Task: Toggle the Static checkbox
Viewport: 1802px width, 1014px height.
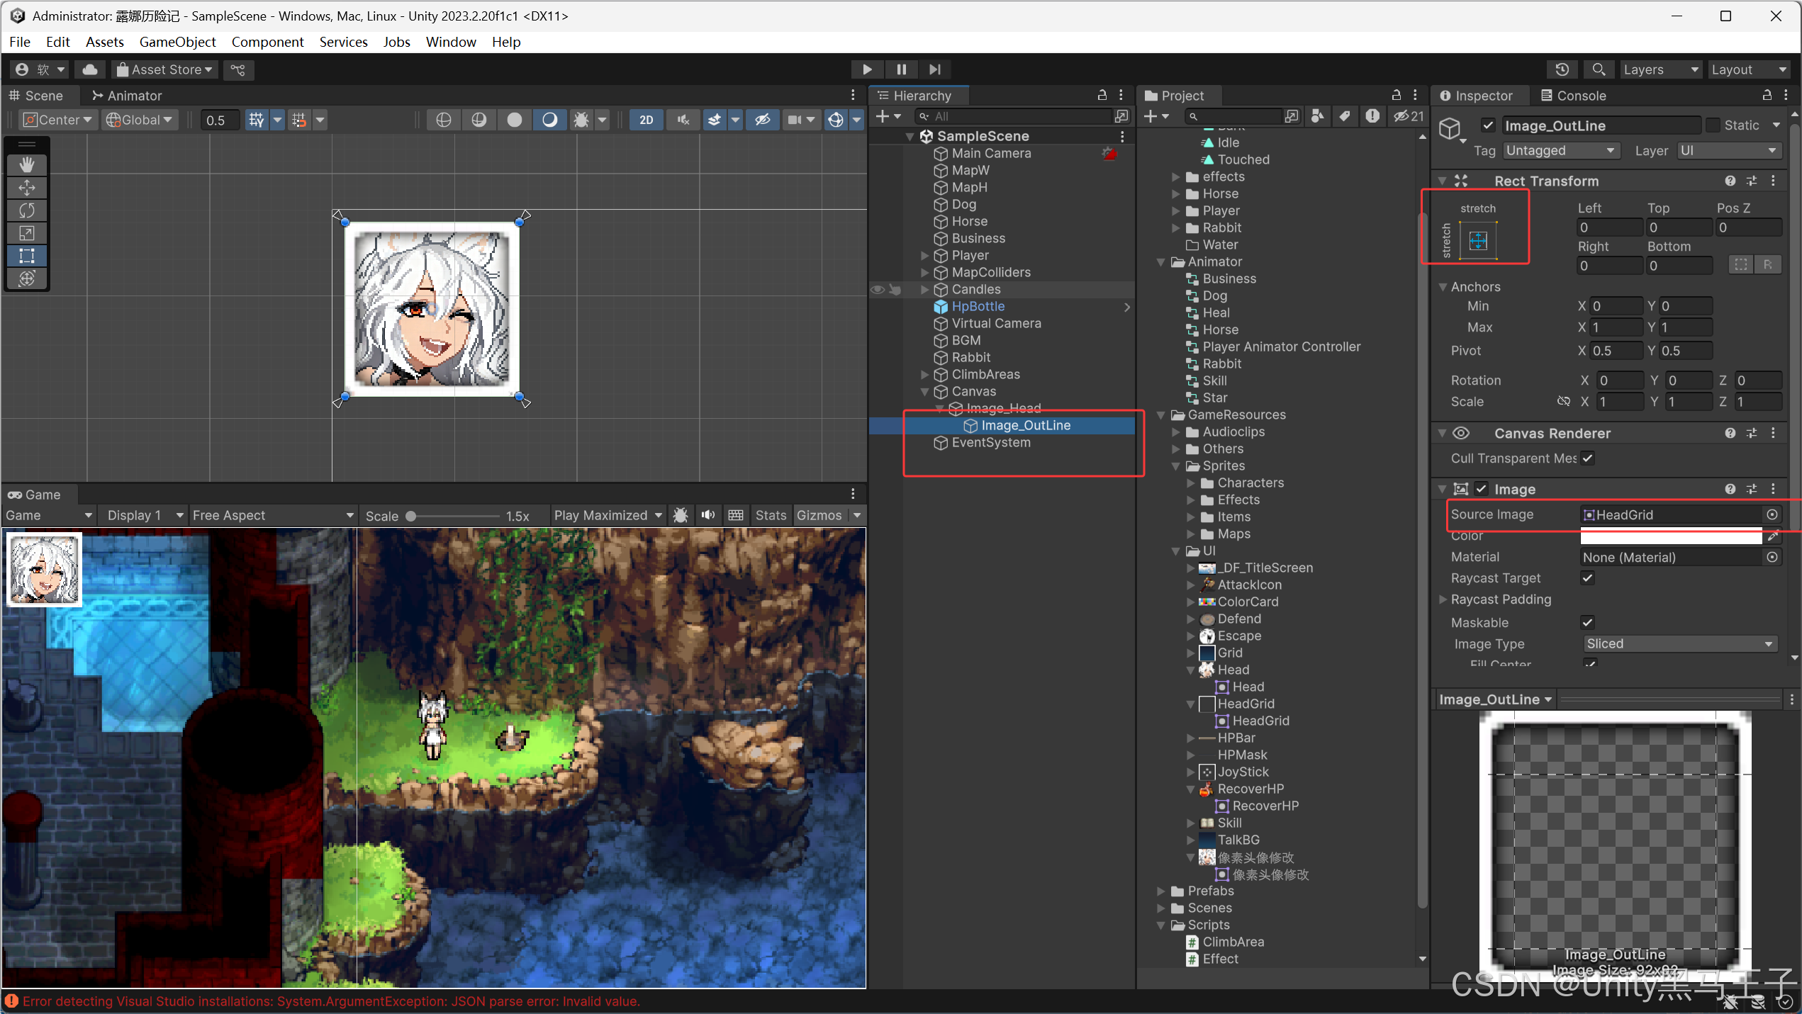Action: (1713, 125)
